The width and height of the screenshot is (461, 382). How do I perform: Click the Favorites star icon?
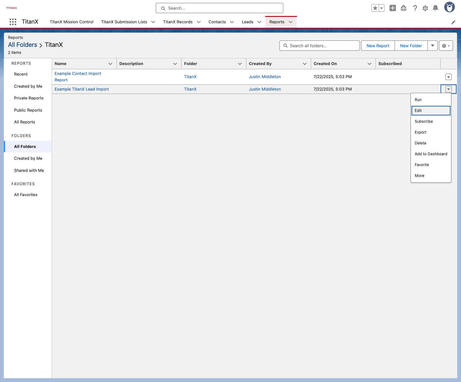pos(375,8)
